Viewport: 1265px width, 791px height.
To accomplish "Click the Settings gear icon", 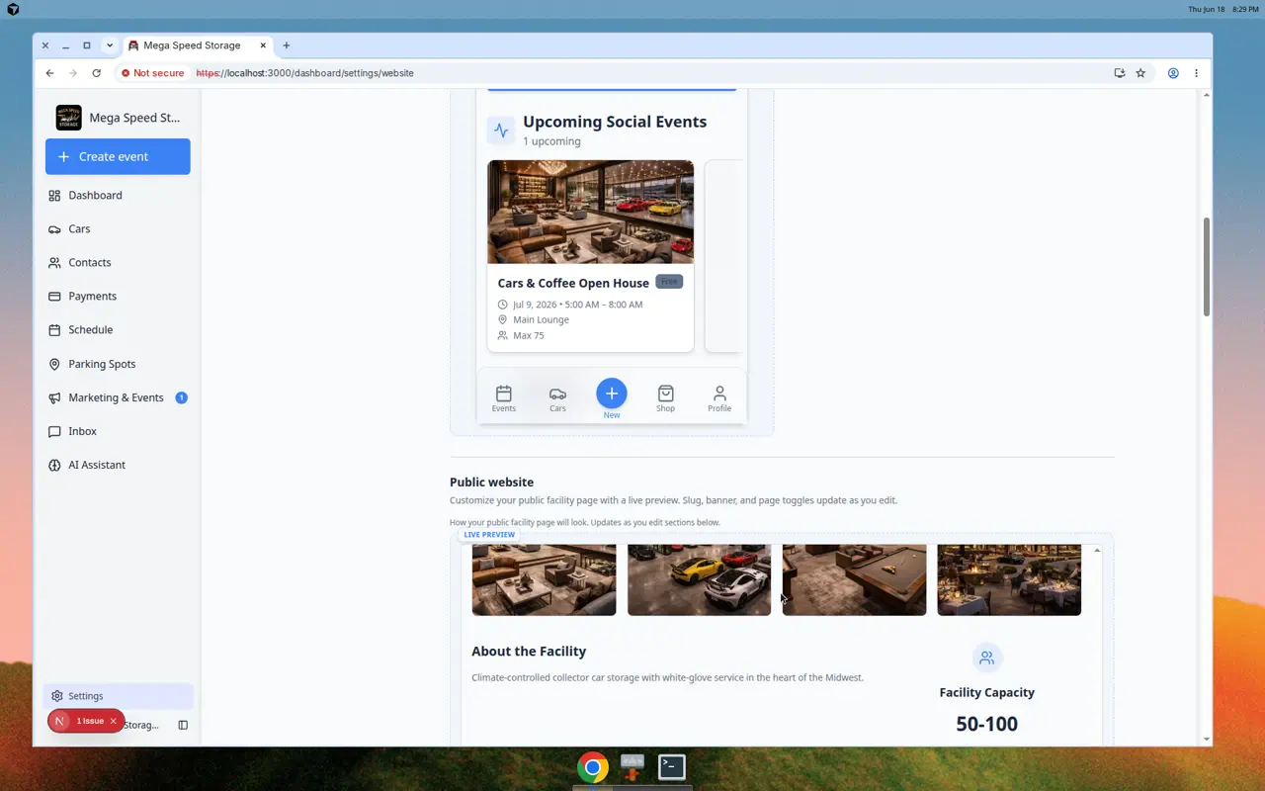I will pos(57,696).
